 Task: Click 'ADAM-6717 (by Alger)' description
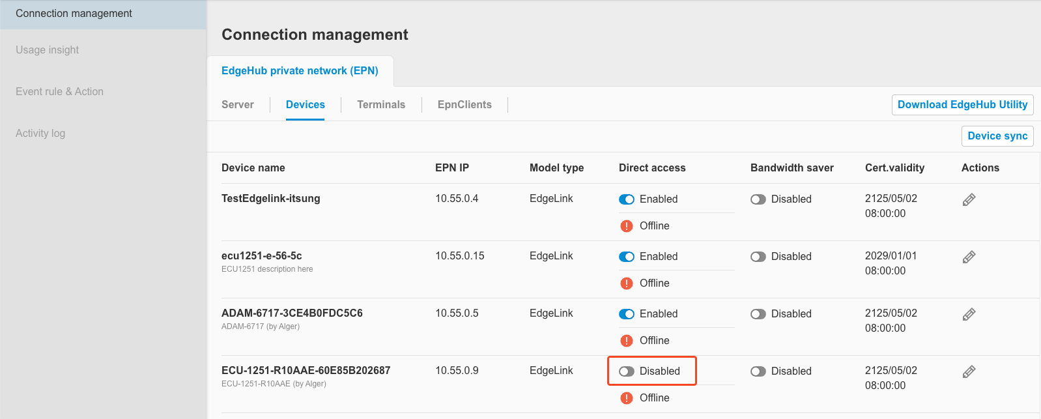[261, 326]
